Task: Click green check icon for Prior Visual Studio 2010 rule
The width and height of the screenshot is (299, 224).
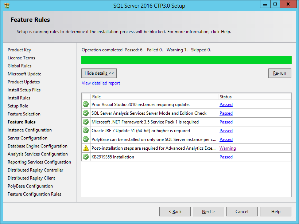Action: (x=86, y=105)
